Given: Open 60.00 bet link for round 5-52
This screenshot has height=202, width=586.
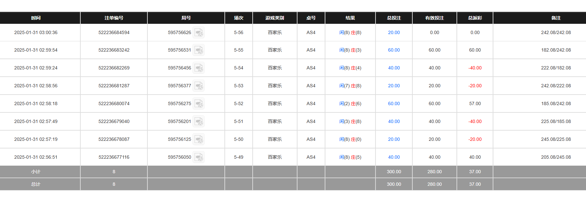Looking at the screenshot, I should click(x=394, y=103).
